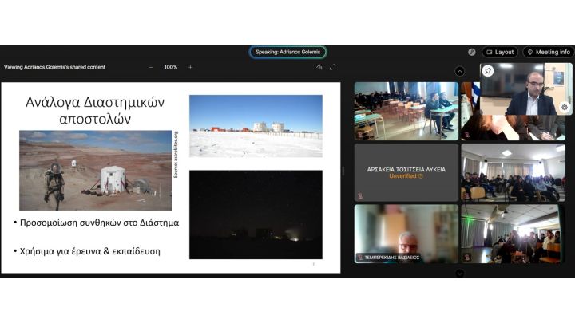The image size is (575, 323).
Task: Open Meeting info panel
Action: pos(548,52)
